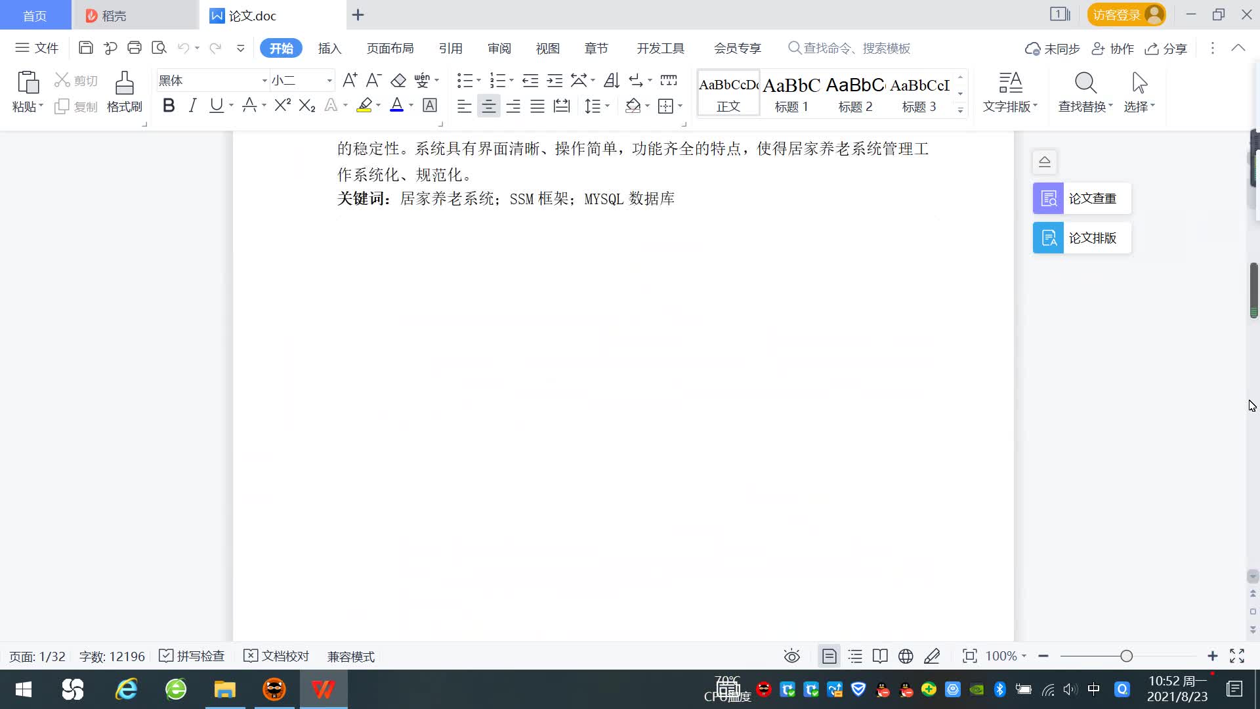Switch to web layout view icon
Image resolution: width=1260 pixels, height=709 pixels.
tap(906, 656)
